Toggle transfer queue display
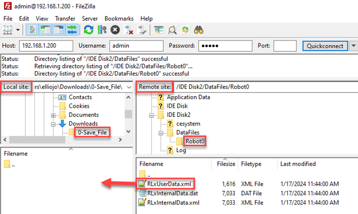358x214 pixels. coord(72,30)
